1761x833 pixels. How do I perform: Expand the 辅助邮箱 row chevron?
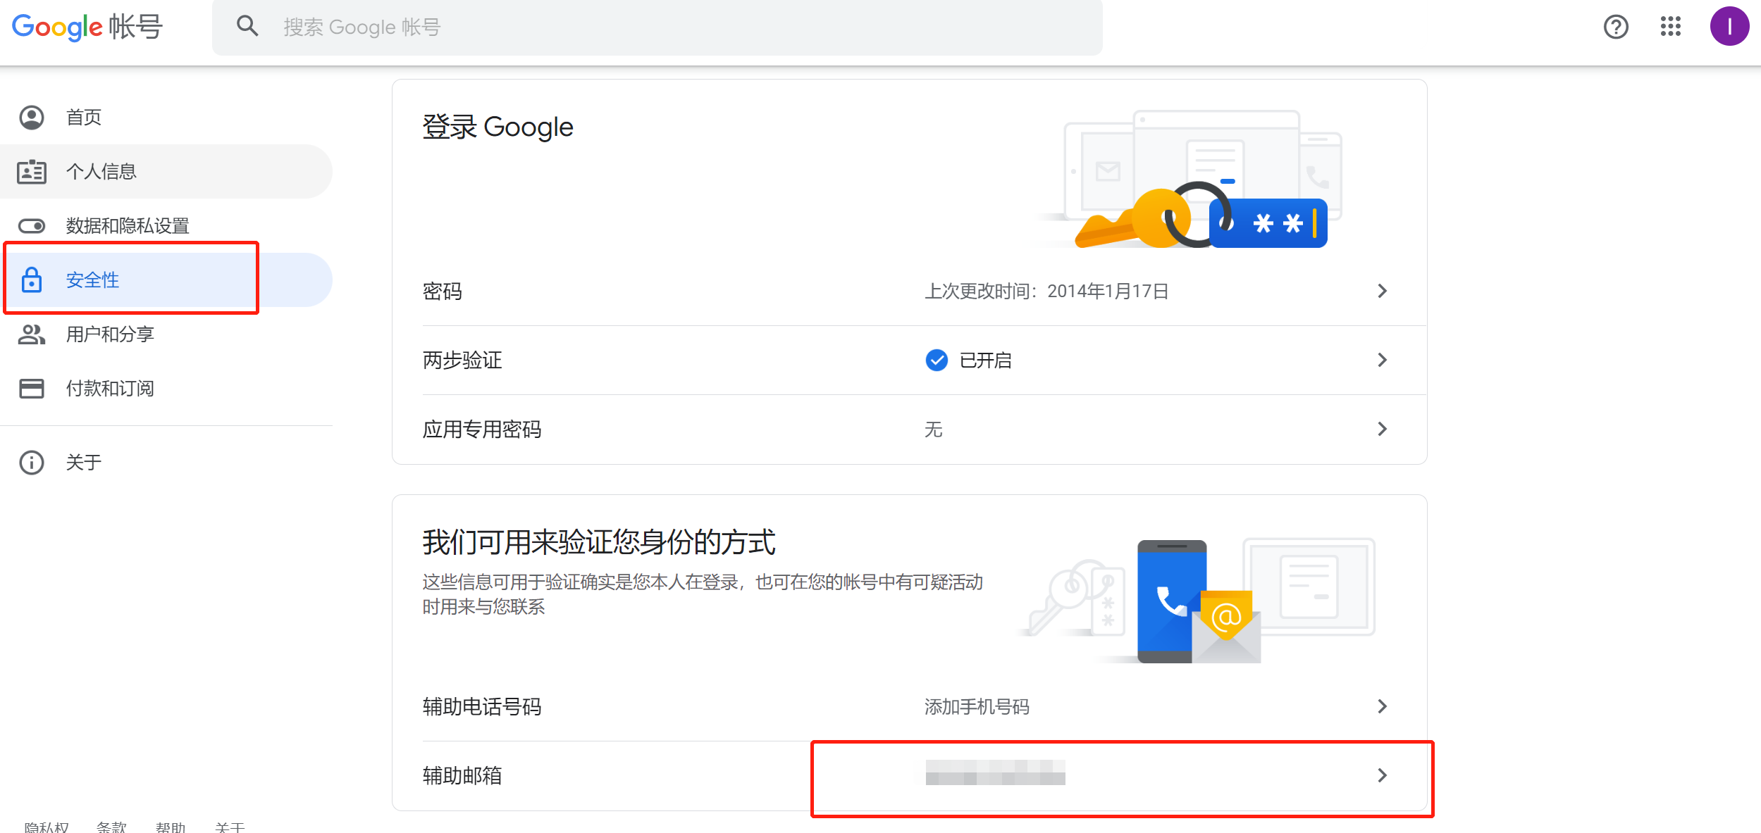(x=1382, y=775)
